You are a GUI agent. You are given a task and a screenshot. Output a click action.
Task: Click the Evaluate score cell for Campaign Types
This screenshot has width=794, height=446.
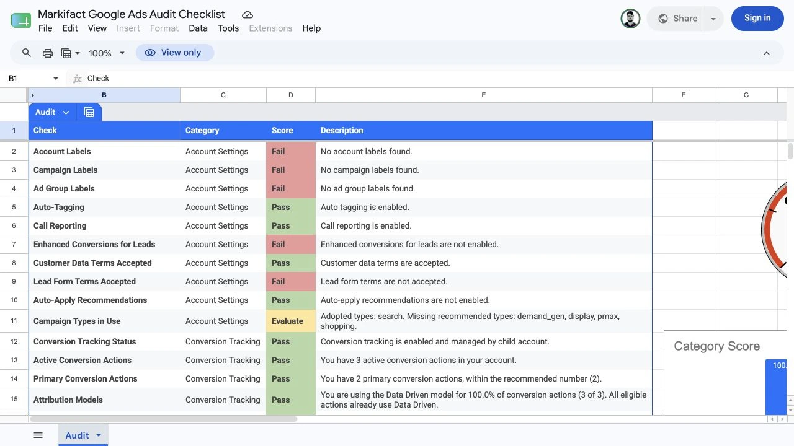(291, 321)
